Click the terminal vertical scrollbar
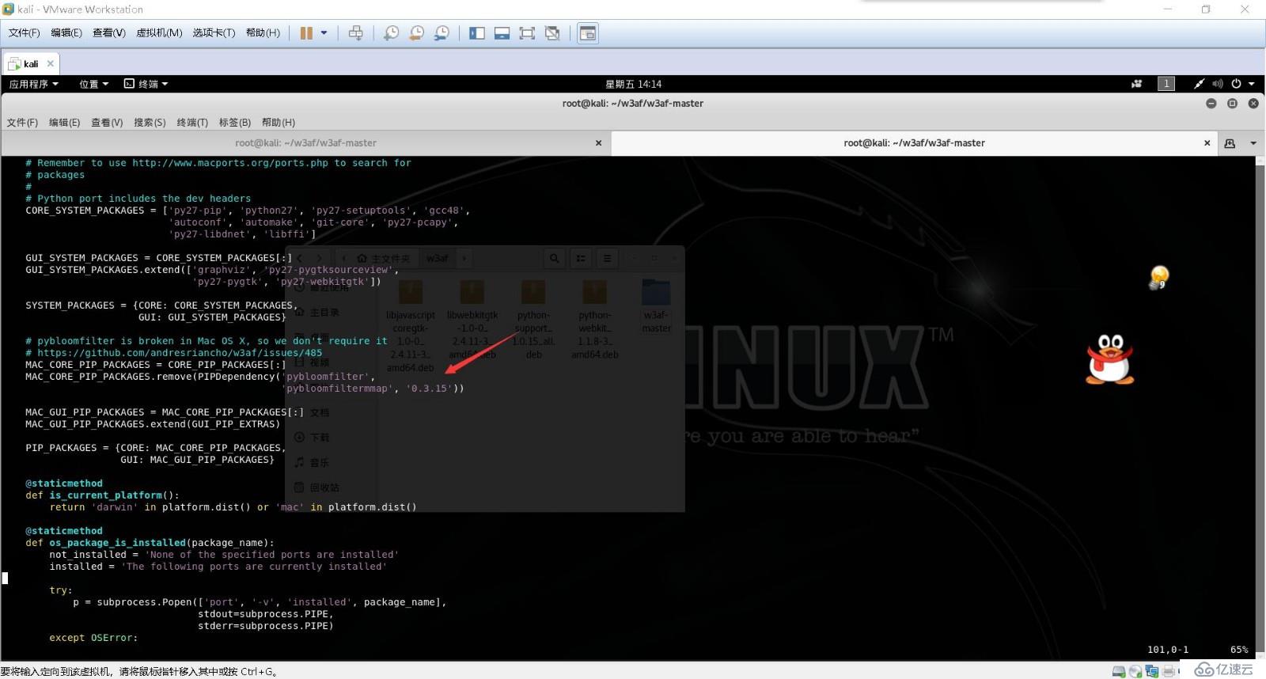Image resolution: width=1266 pixels, height=679 pixels. coord(1260,408)
